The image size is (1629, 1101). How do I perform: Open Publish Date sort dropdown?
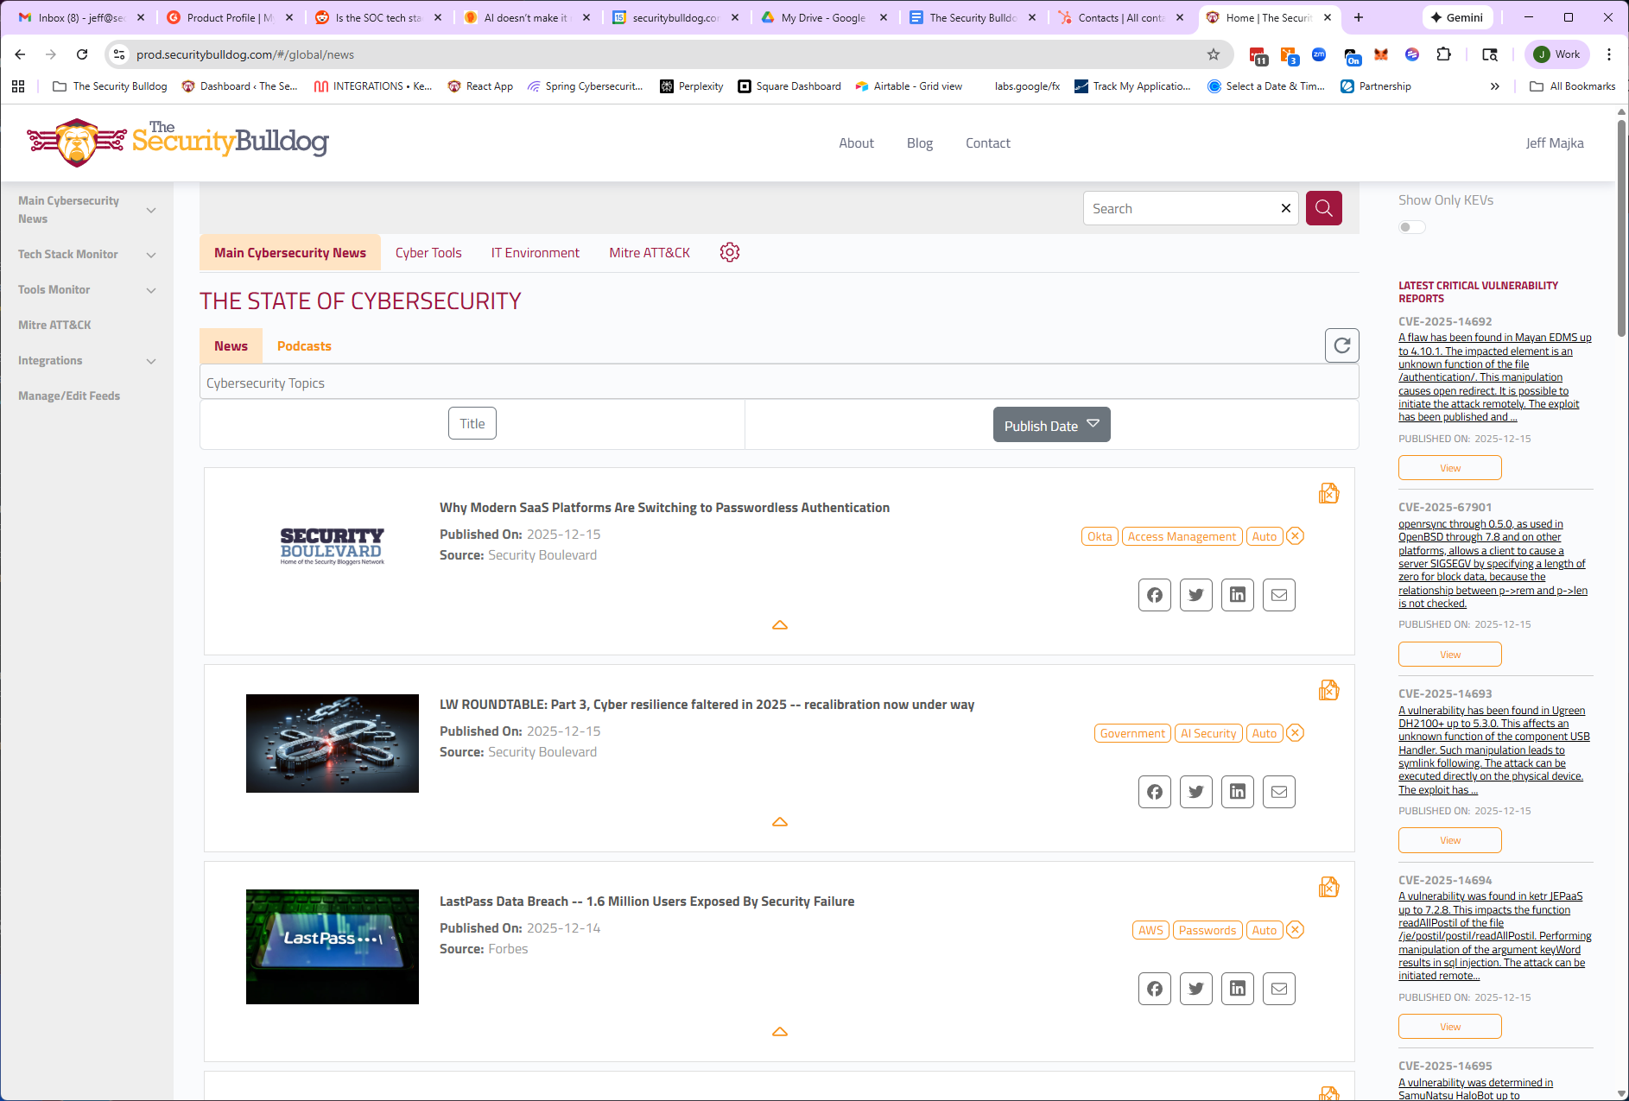[1051, 425]
